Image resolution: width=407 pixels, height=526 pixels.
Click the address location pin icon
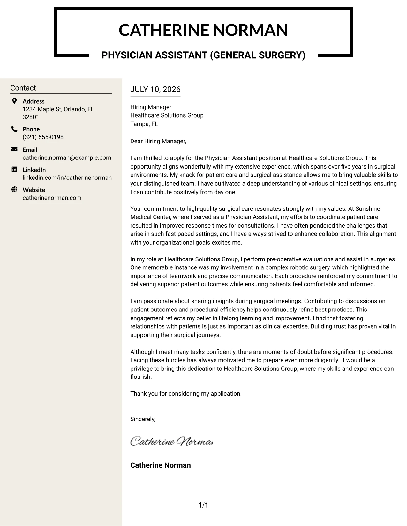14,101
